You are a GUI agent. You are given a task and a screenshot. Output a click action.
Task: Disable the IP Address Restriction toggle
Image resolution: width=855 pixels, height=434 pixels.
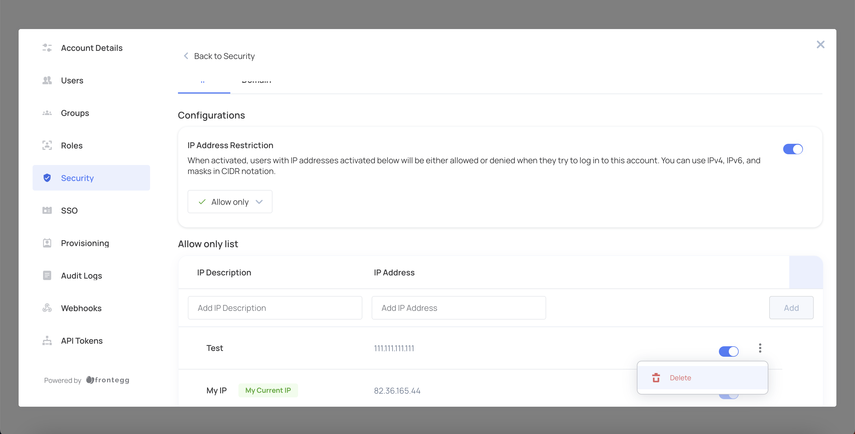pyautogui.click(x=792, y=149)
